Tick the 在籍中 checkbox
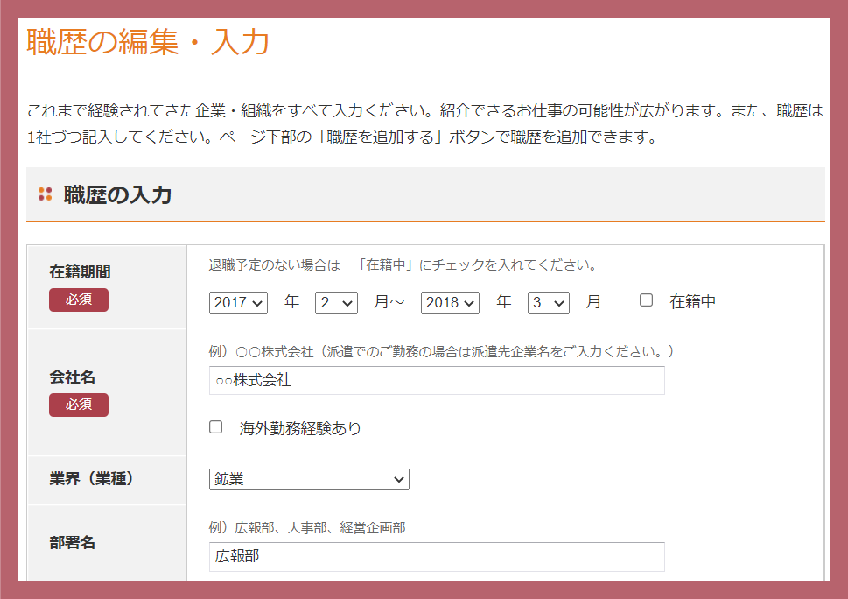 [x=646, y=300]
